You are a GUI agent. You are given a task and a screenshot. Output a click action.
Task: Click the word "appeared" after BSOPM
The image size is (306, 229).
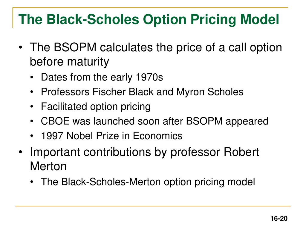247,122
